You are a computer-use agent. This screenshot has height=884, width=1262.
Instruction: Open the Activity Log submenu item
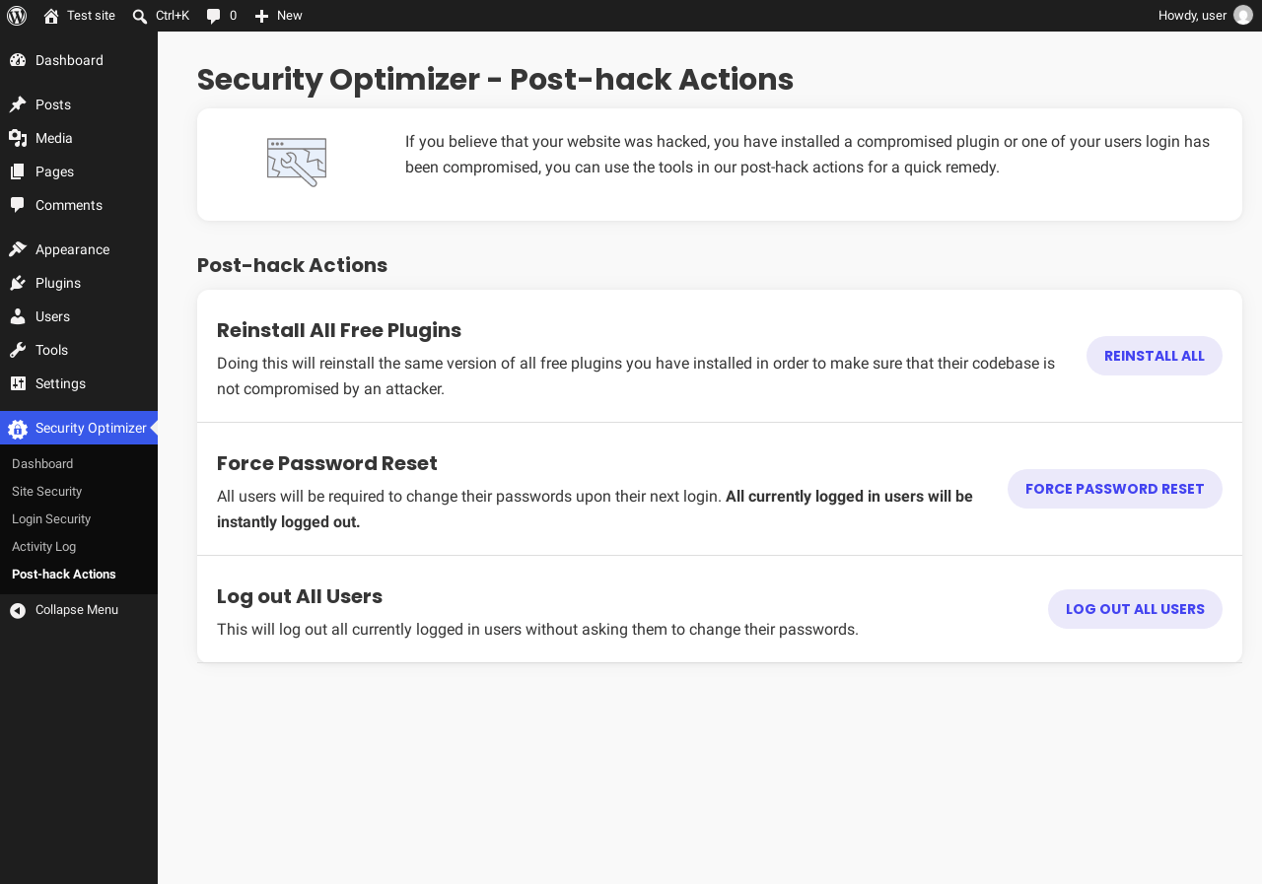[43, 546]
